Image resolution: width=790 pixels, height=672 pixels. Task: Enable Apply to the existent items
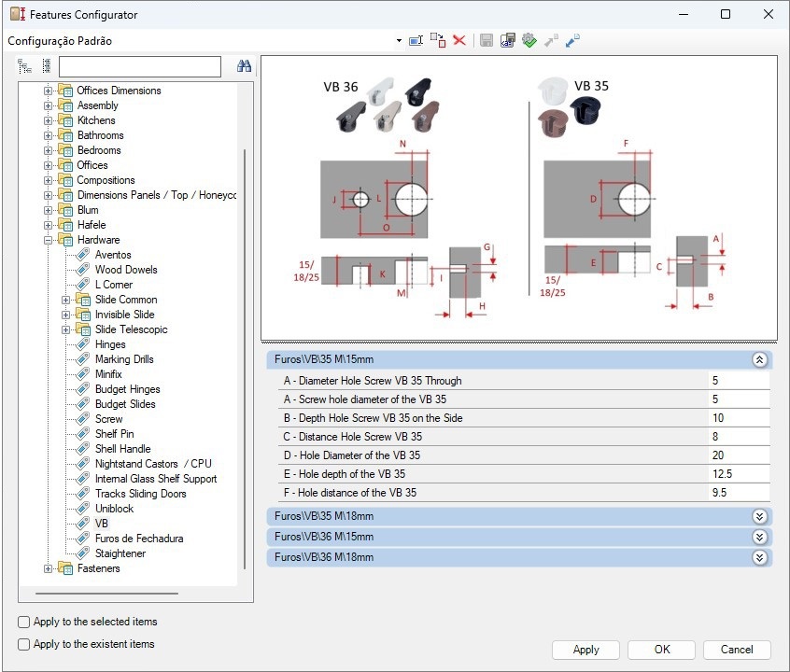tap(23, 644)
